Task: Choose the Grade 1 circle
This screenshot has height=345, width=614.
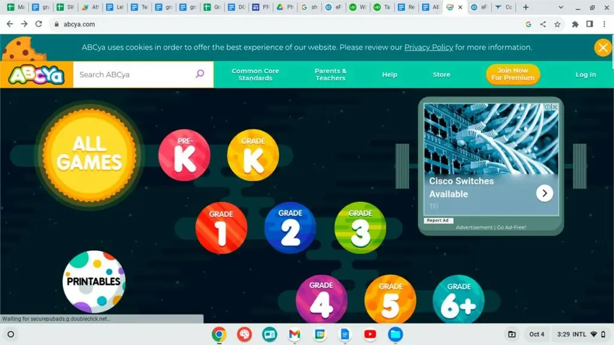Action: point(221,228)
